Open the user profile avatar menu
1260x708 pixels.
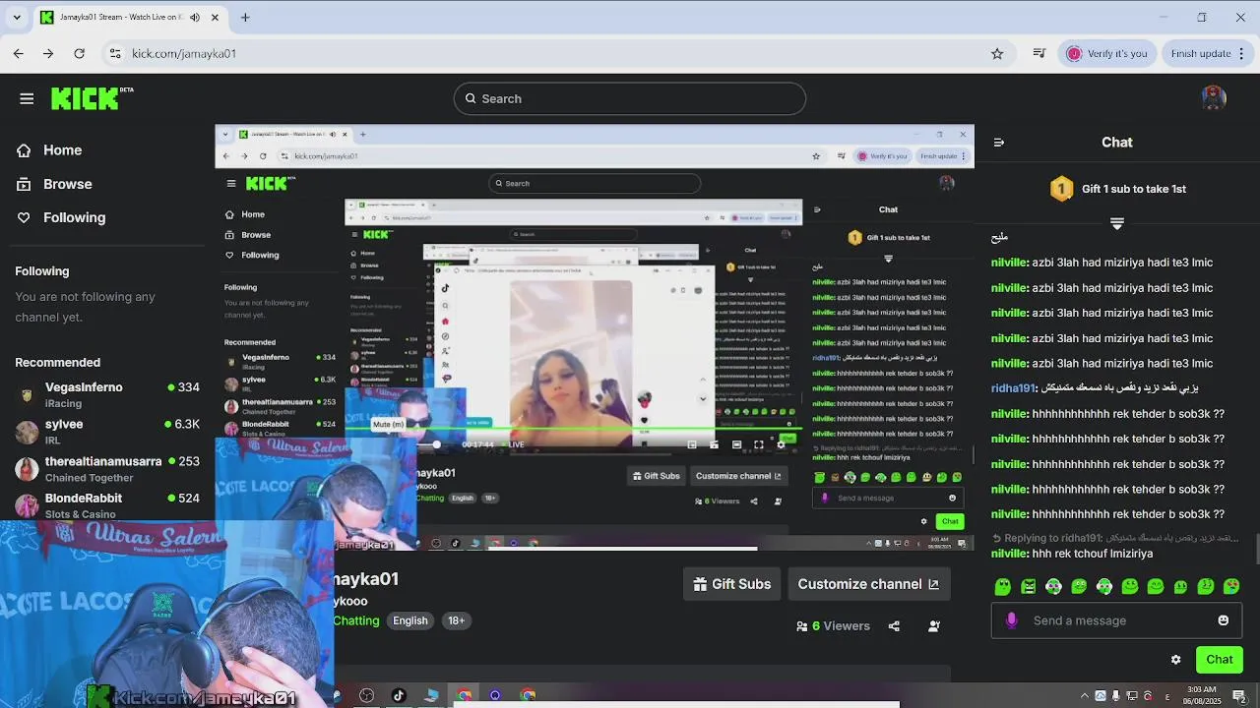click(x=1214, y=97)
